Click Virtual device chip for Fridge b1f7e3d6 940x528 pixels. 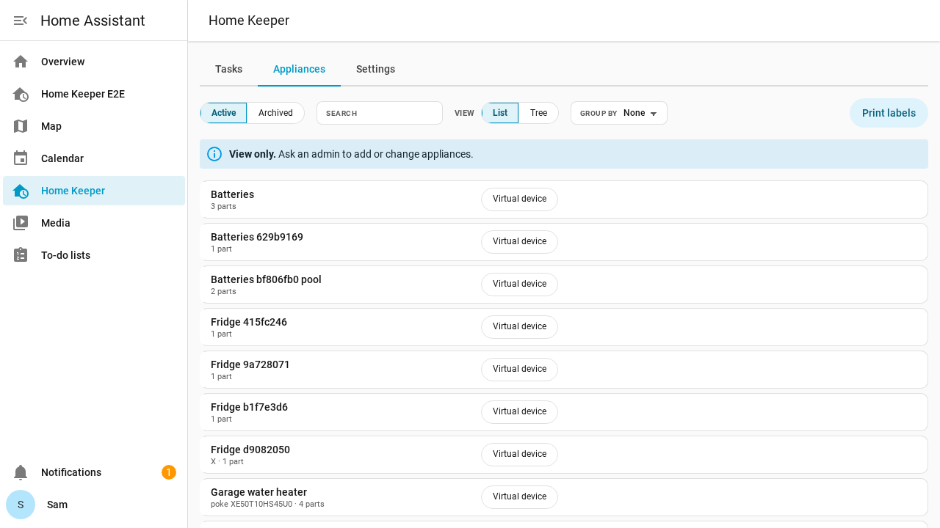tap(519, 411)
